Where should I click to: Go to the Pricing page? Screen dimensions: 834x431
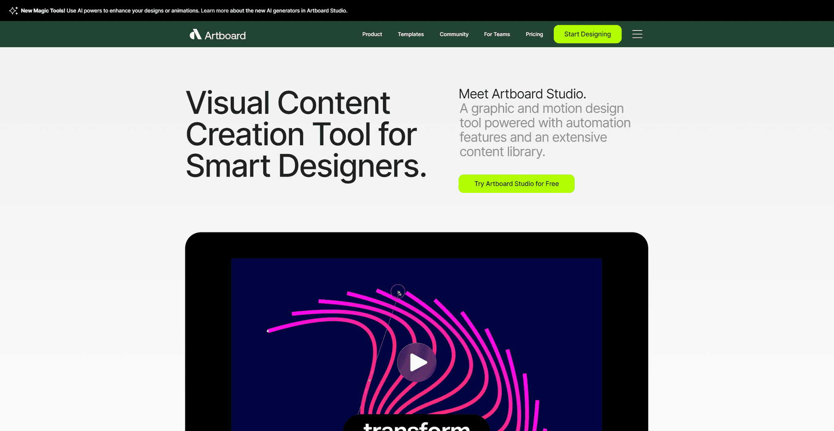[534, 34]
